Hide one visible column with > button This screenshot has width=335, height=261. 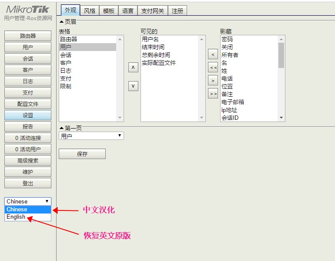213,81
